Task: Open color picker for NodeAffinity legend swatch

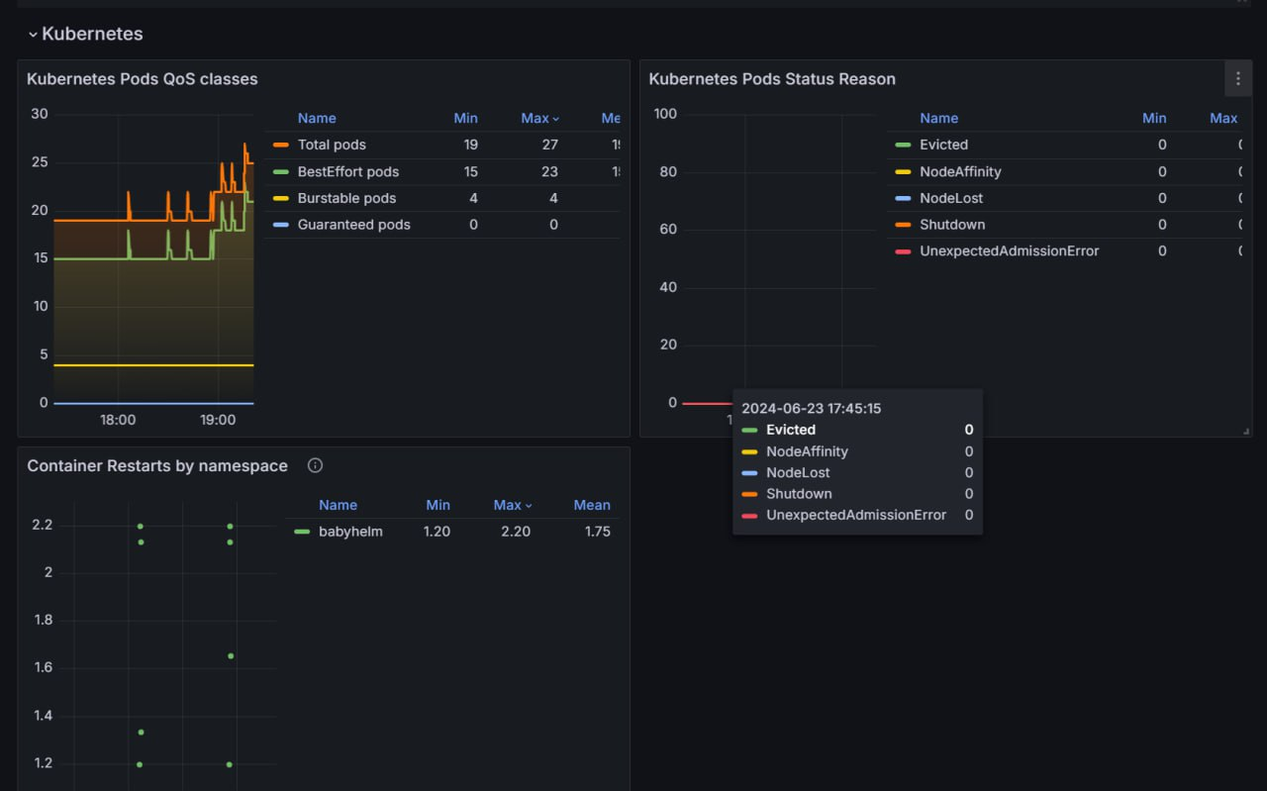Action: pos(903,171)
